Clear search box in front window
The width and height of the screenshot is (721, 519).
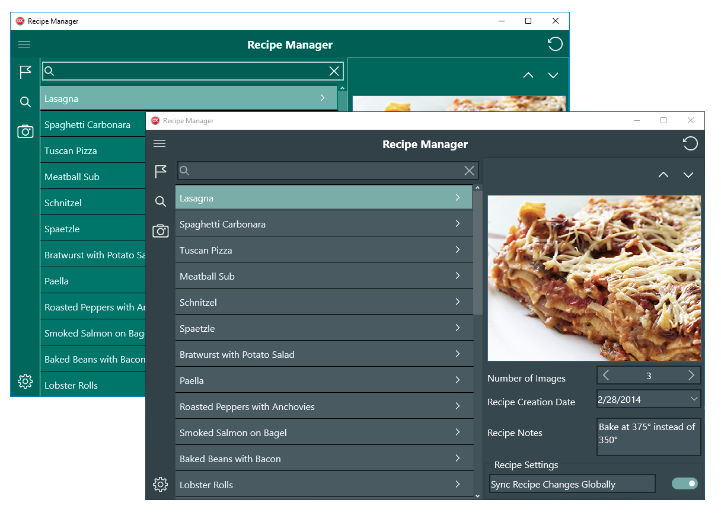click(x=469, y=171)
